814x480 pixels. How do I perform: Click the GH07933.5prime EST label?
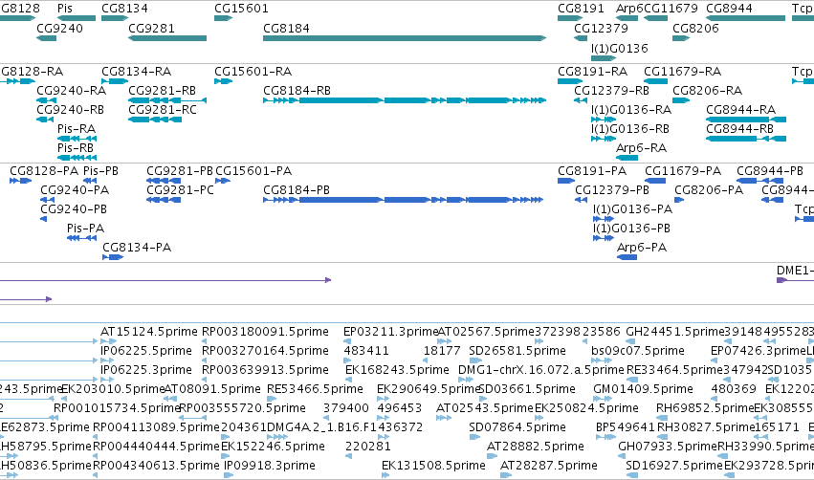[x=667, y=447]
